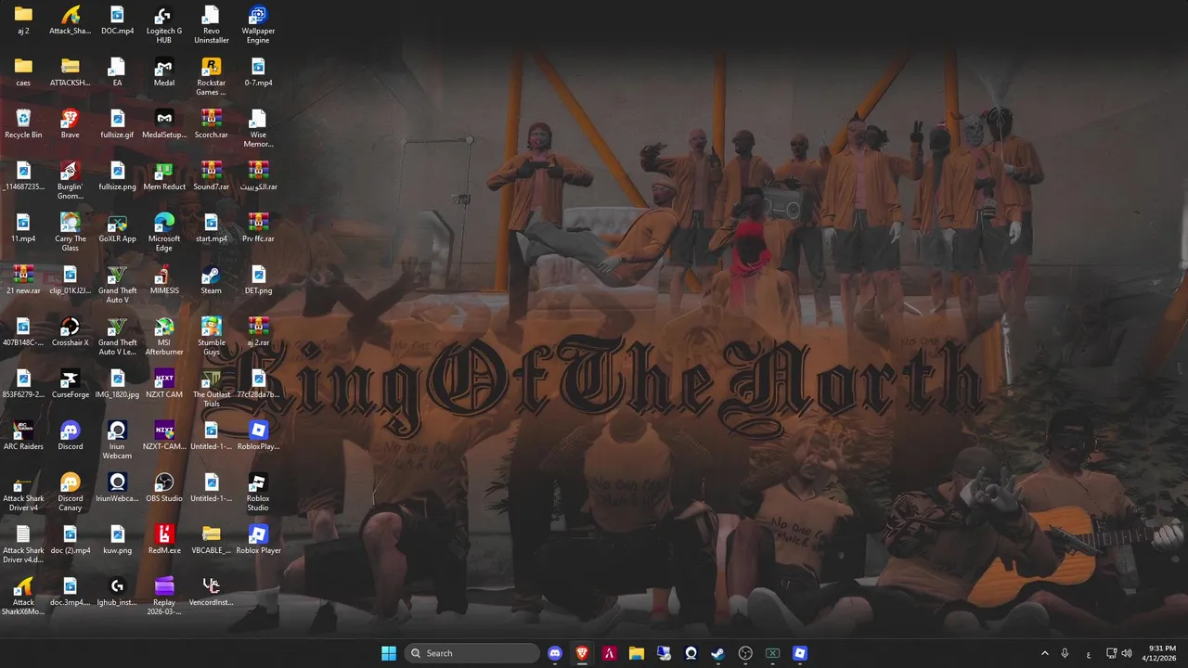Select the Wallpaper Engine shortcut
This screenshot has height=668, width=1188.
pos(258,25)
